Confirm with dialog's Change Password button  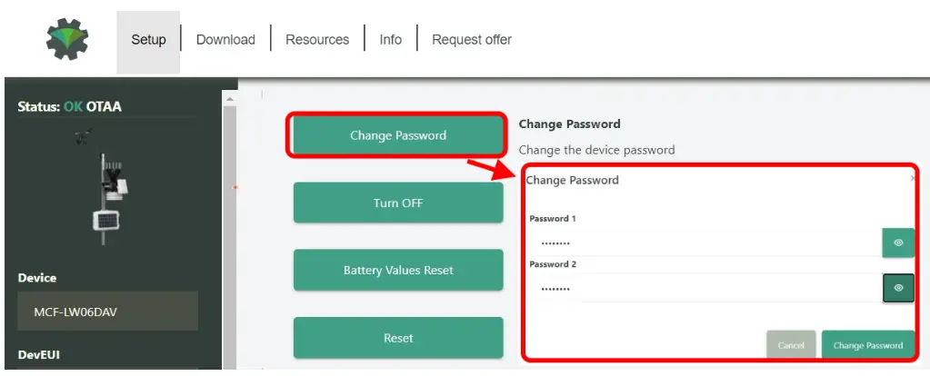(867, 345)
